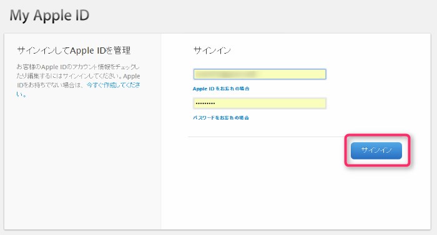This screenshot has width=437, height=235.
Task: Click the 'サインイン' heading above the form
Action: pos(212,50)
